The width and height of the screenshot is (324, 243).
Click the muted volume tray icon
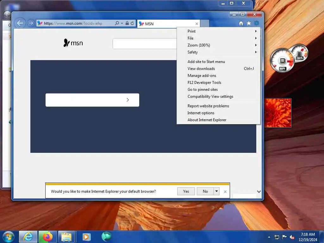pyautogui.click(x=292, y=237)
